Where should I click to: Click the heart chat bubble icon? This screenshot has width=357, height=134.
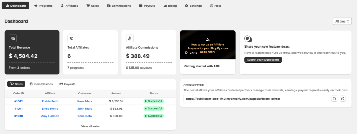(x=248, y=39)
